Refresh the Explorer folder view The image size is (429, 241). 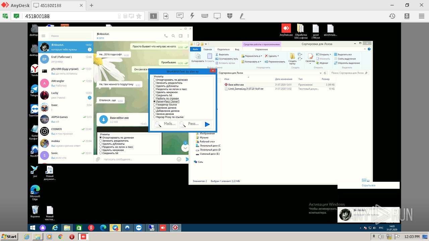pos(325,73)
